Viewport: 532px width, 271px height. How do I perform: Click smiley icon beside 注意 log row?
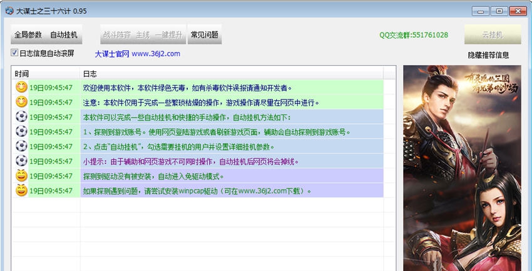21,102
